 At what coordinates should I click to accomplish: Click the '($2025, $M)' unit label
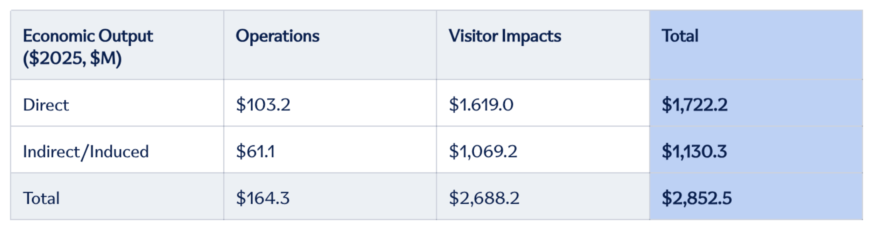pyautogui.click(x=72, y=58)
